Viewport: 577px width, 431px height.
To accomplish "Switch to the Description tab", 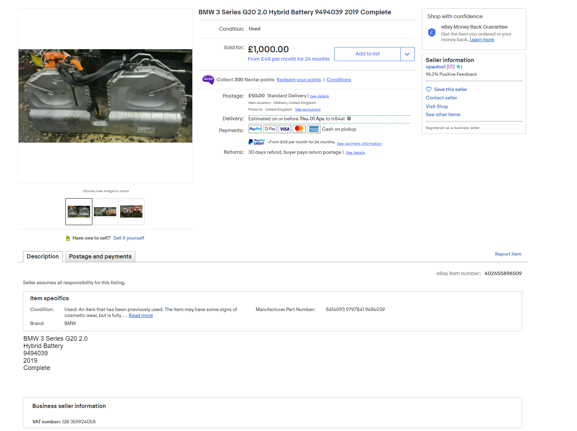I will tap(43, 257).
